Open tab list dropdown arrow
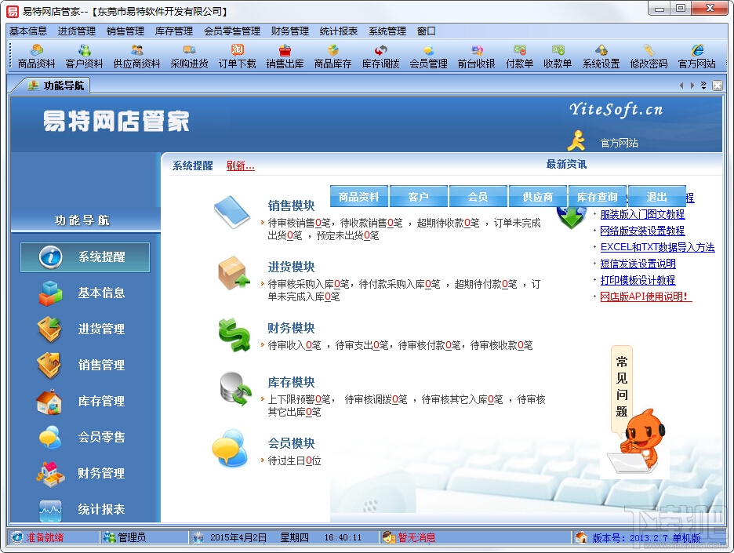Screen dimensions: 734x553 tap(703, 85)
